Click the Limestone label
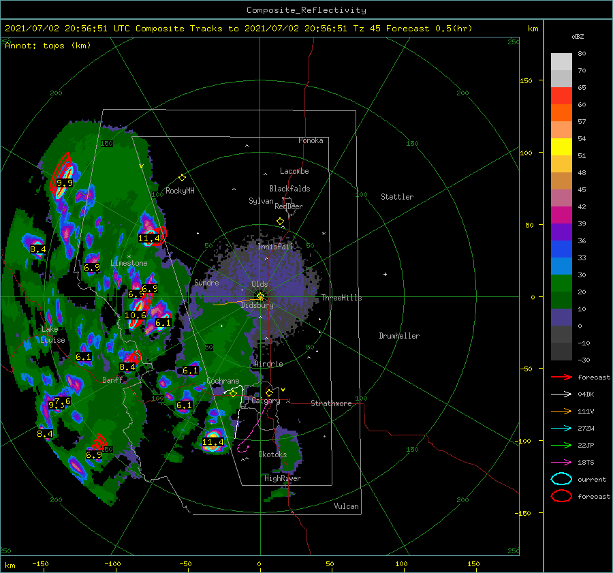The width and height of the screenshot is (613, 573). pyautogui.click(x=129, y=263)
